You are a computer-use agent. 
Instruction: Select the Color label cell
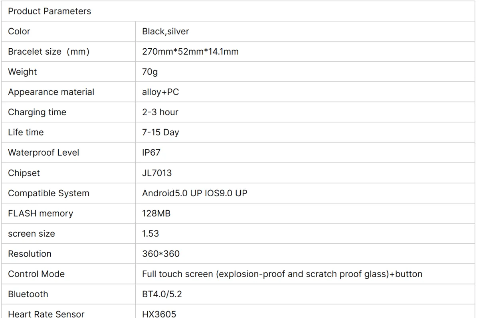pyautogui.click(x=68, y=32)
